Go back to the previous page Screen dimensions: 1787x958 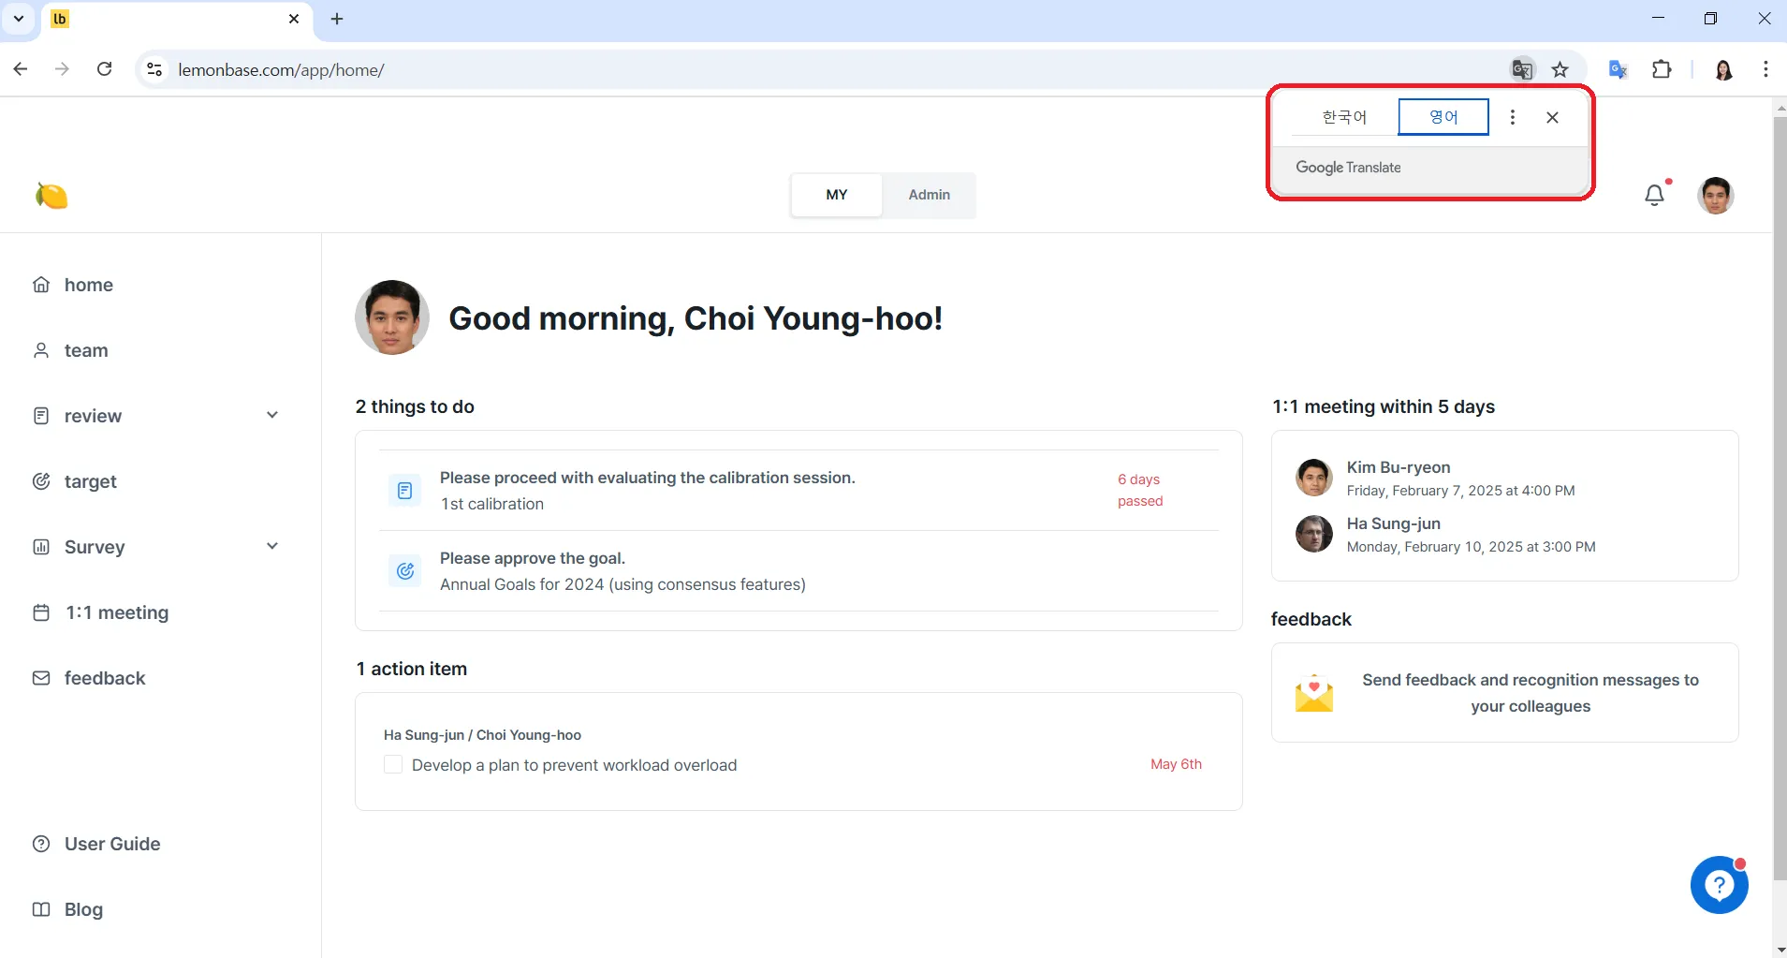(21, 69)
